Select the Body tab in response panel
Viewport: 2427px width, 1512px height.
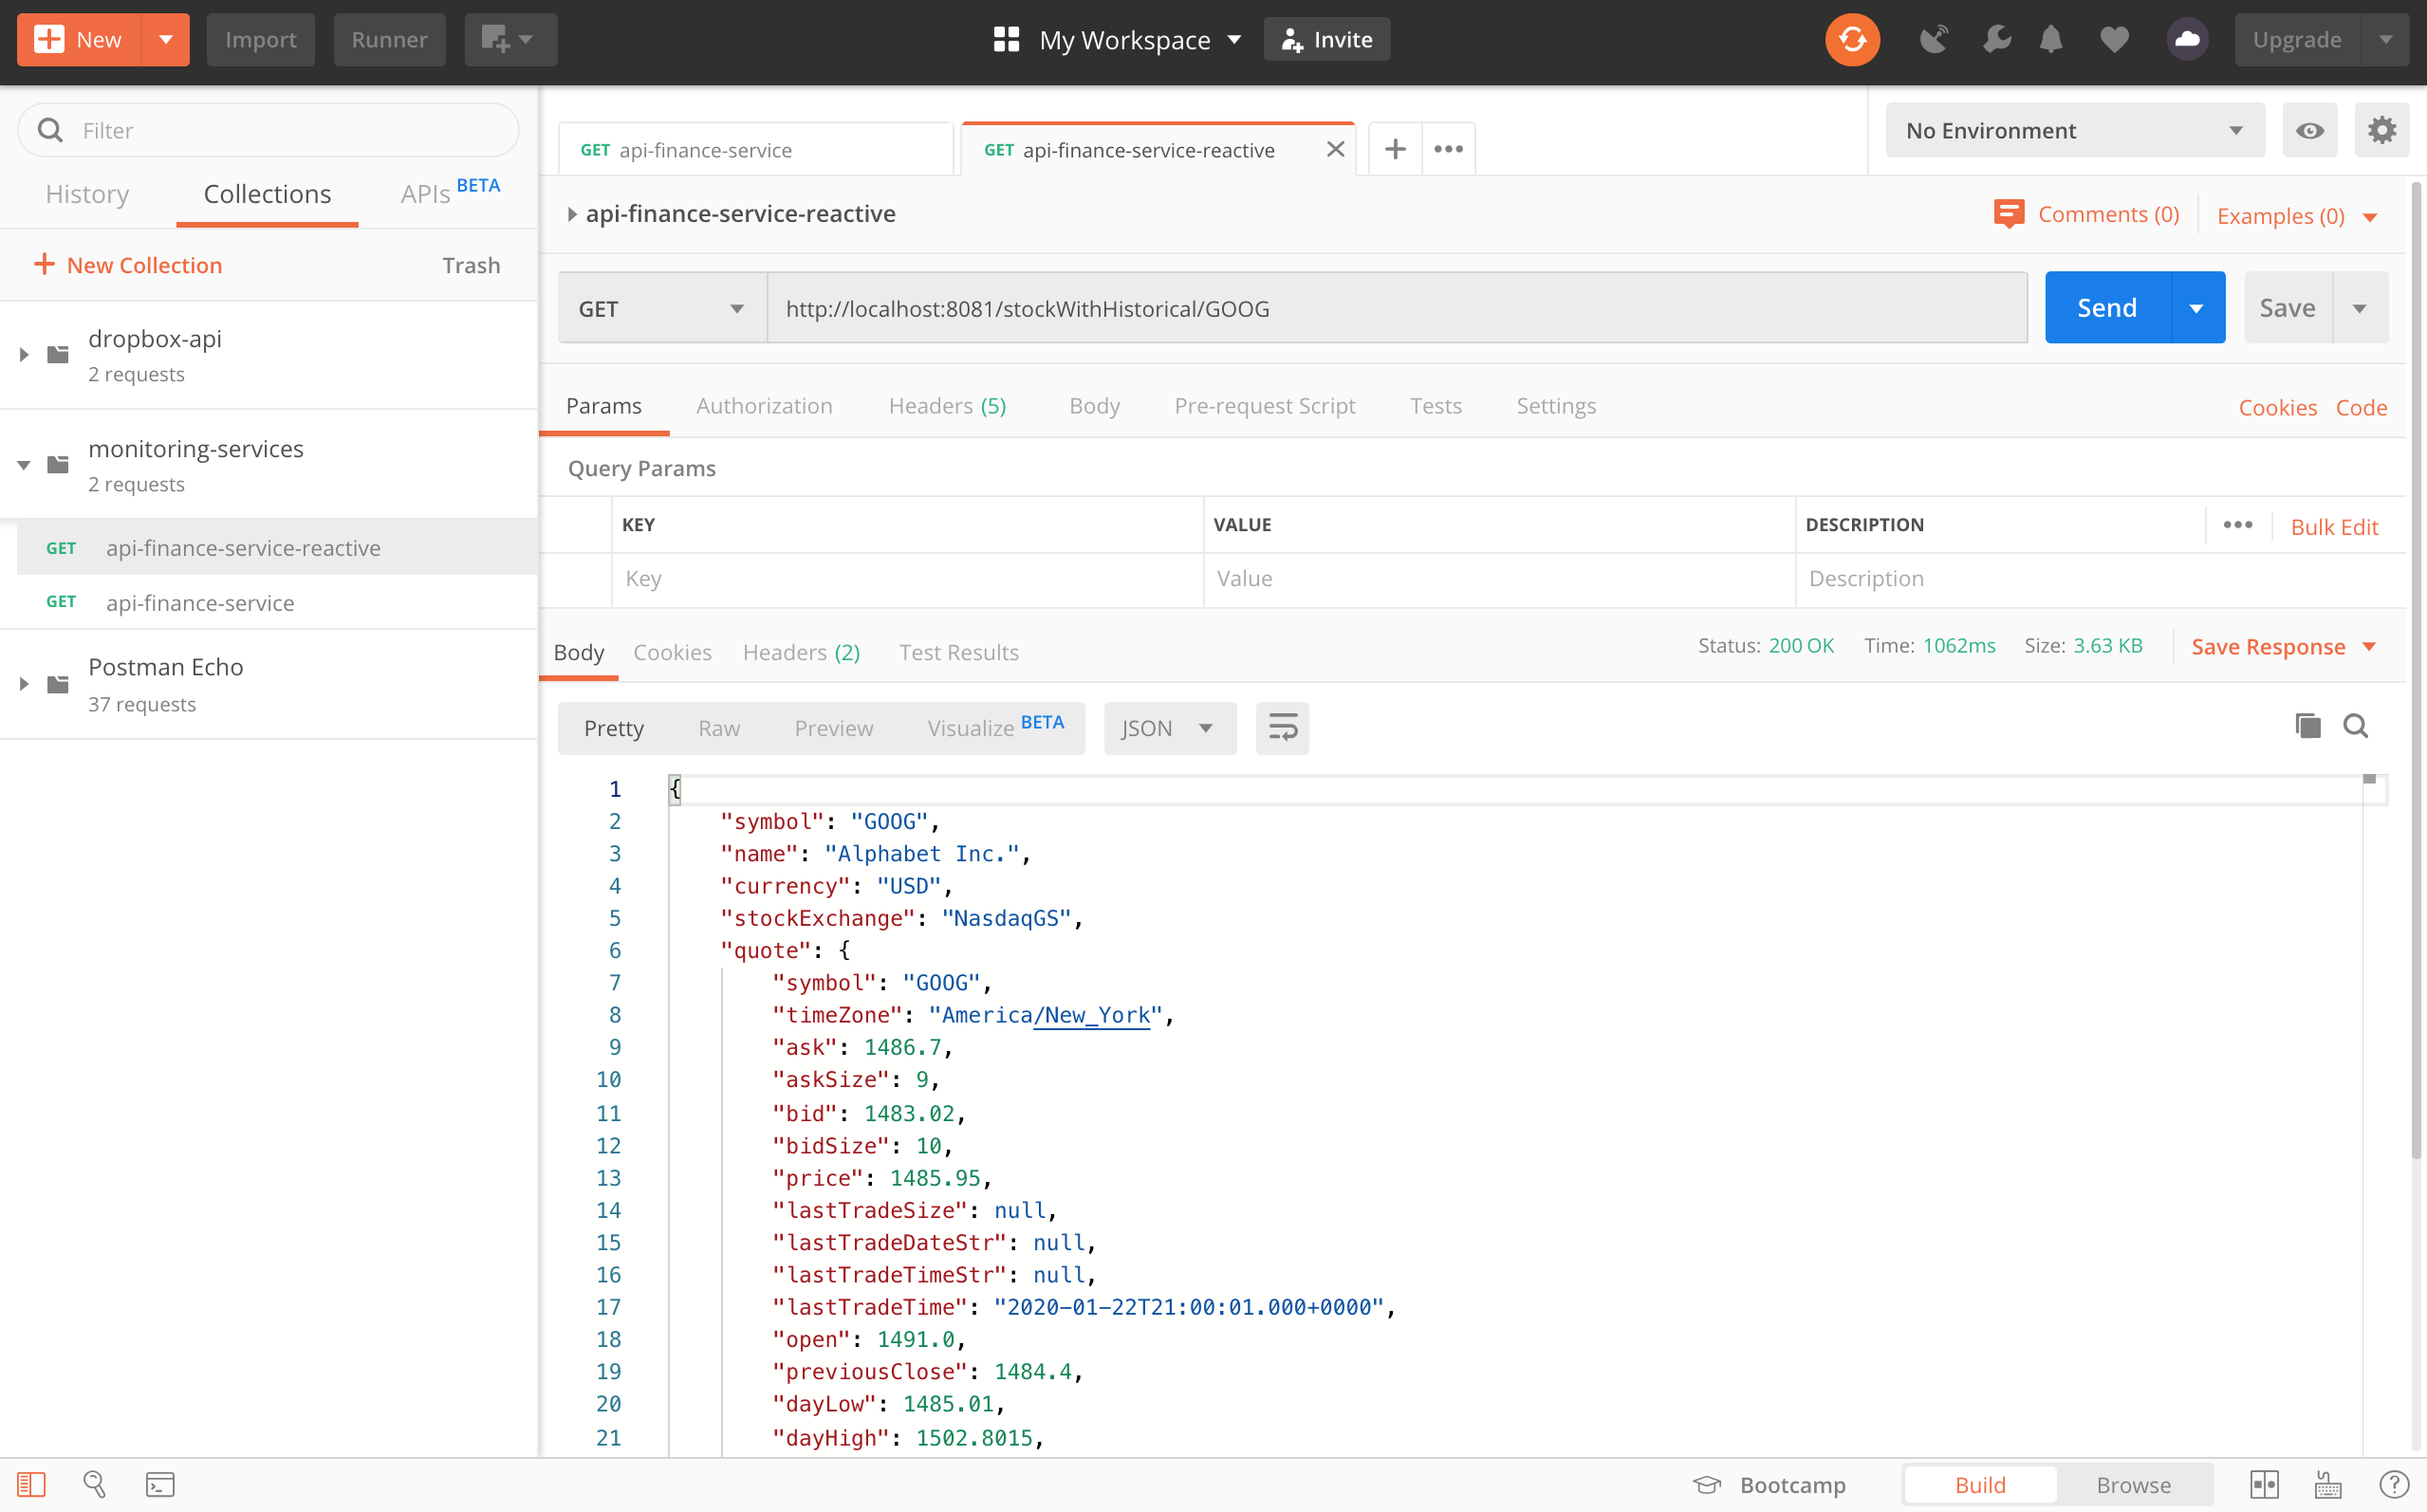580,650
